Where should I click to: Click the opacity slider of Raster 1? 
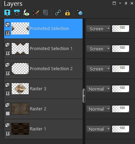pos(121,129)
